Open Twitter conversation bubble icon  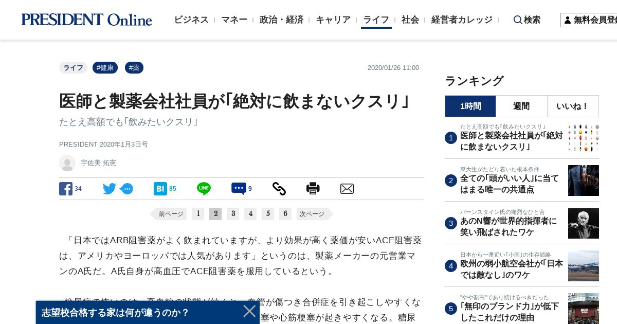point(126,189)
